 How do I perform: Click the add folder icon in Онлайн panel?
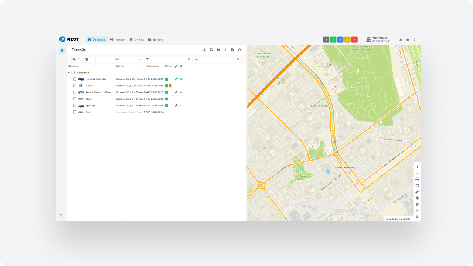[x=218, y=50]
